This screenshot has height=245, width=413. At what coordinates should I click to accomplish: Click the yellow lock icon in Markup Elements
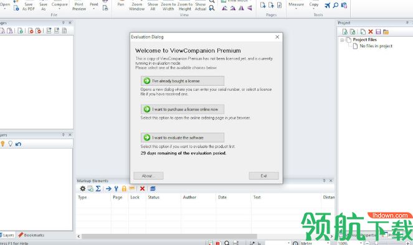124,188
